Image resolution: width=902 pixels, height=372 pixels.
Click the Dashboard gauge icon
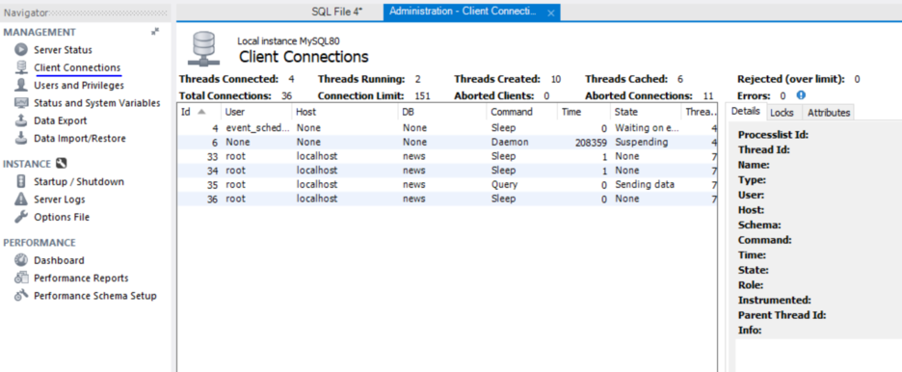pos(21,260)
